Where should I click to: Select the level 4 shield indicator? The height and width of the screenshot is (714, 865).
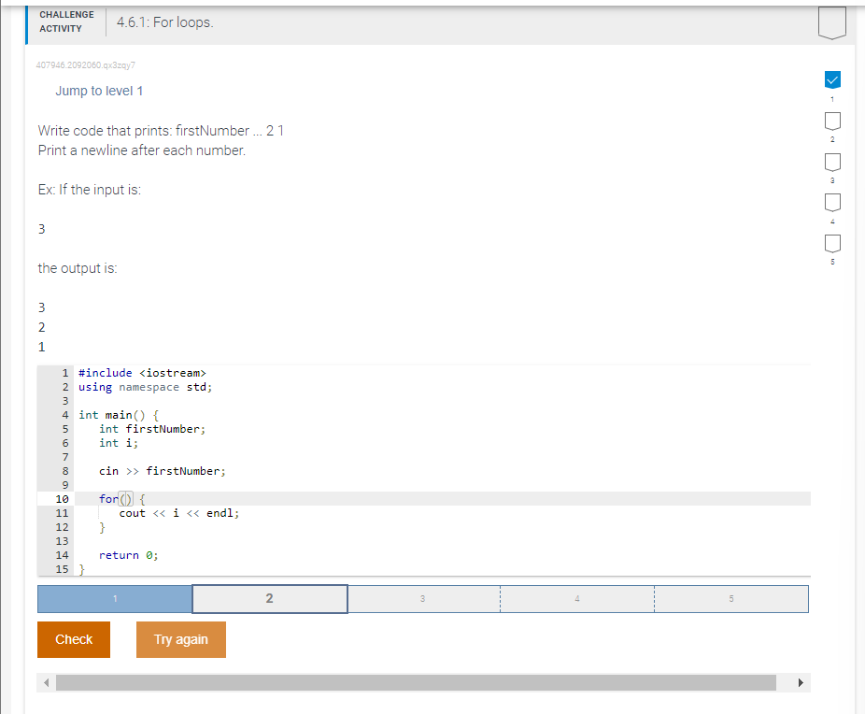(x=831, y=202)
